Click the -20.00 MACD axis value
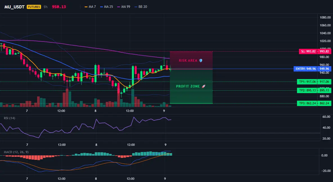The image size is (333, 182). point(326,171)
